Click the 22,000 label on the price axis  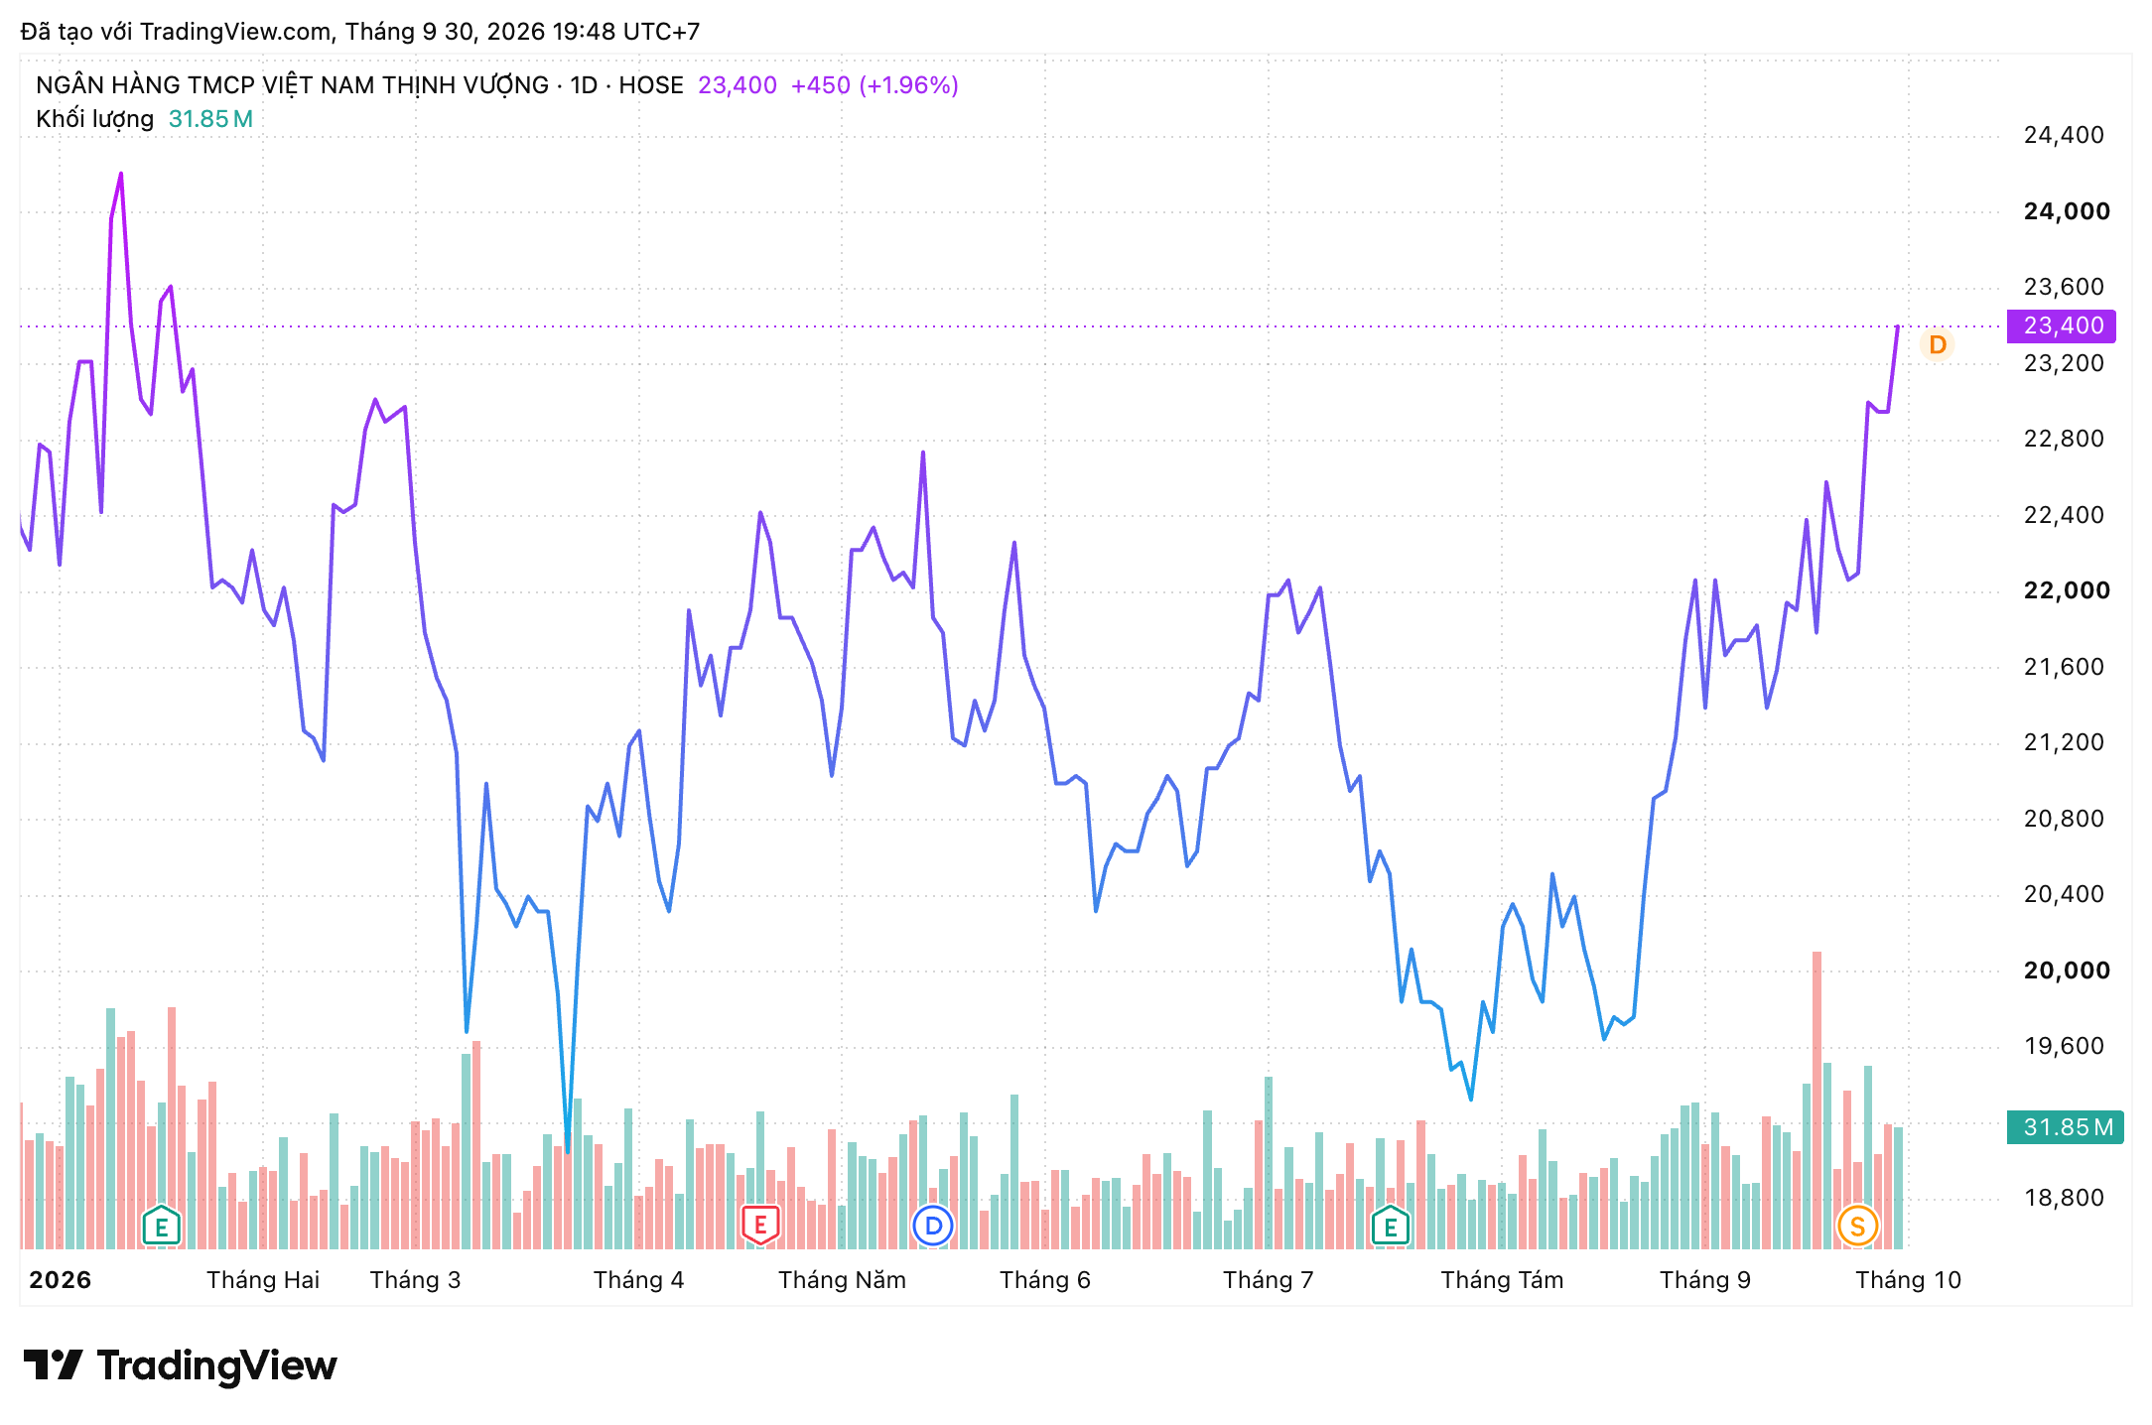[x=2067, y=590]
